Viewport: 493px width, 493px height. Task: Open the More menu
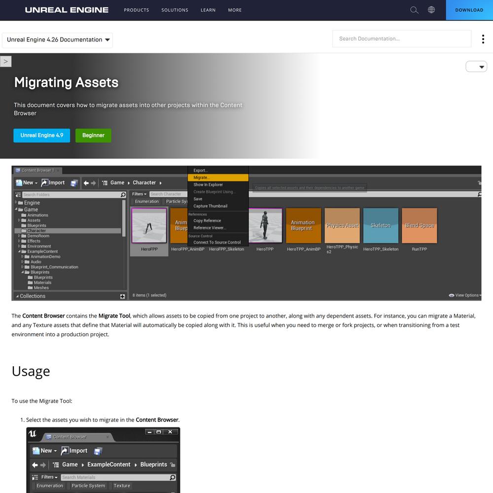point(235,10)
